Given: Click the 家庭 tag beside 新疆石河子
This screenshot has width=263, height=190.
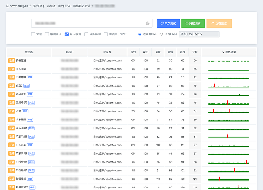Looking at the screenshot, I should [32, 187].
